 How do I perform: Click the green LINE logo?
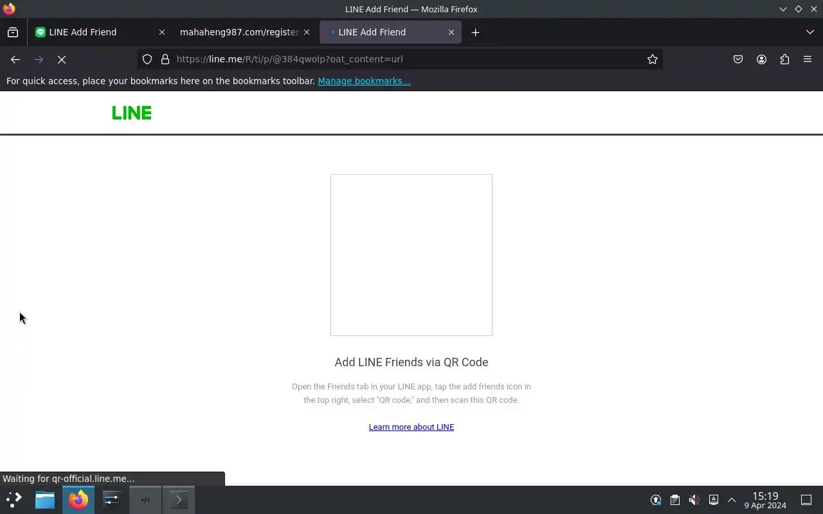coord(132,113)
